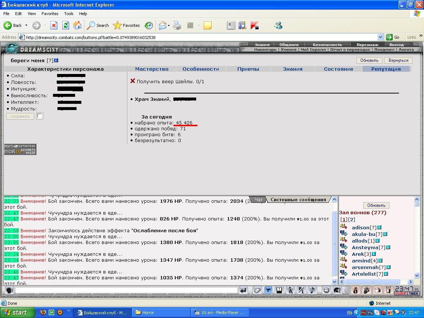Click the running man chat icon
Screen dimensions: 424x318
pos(290,290)
